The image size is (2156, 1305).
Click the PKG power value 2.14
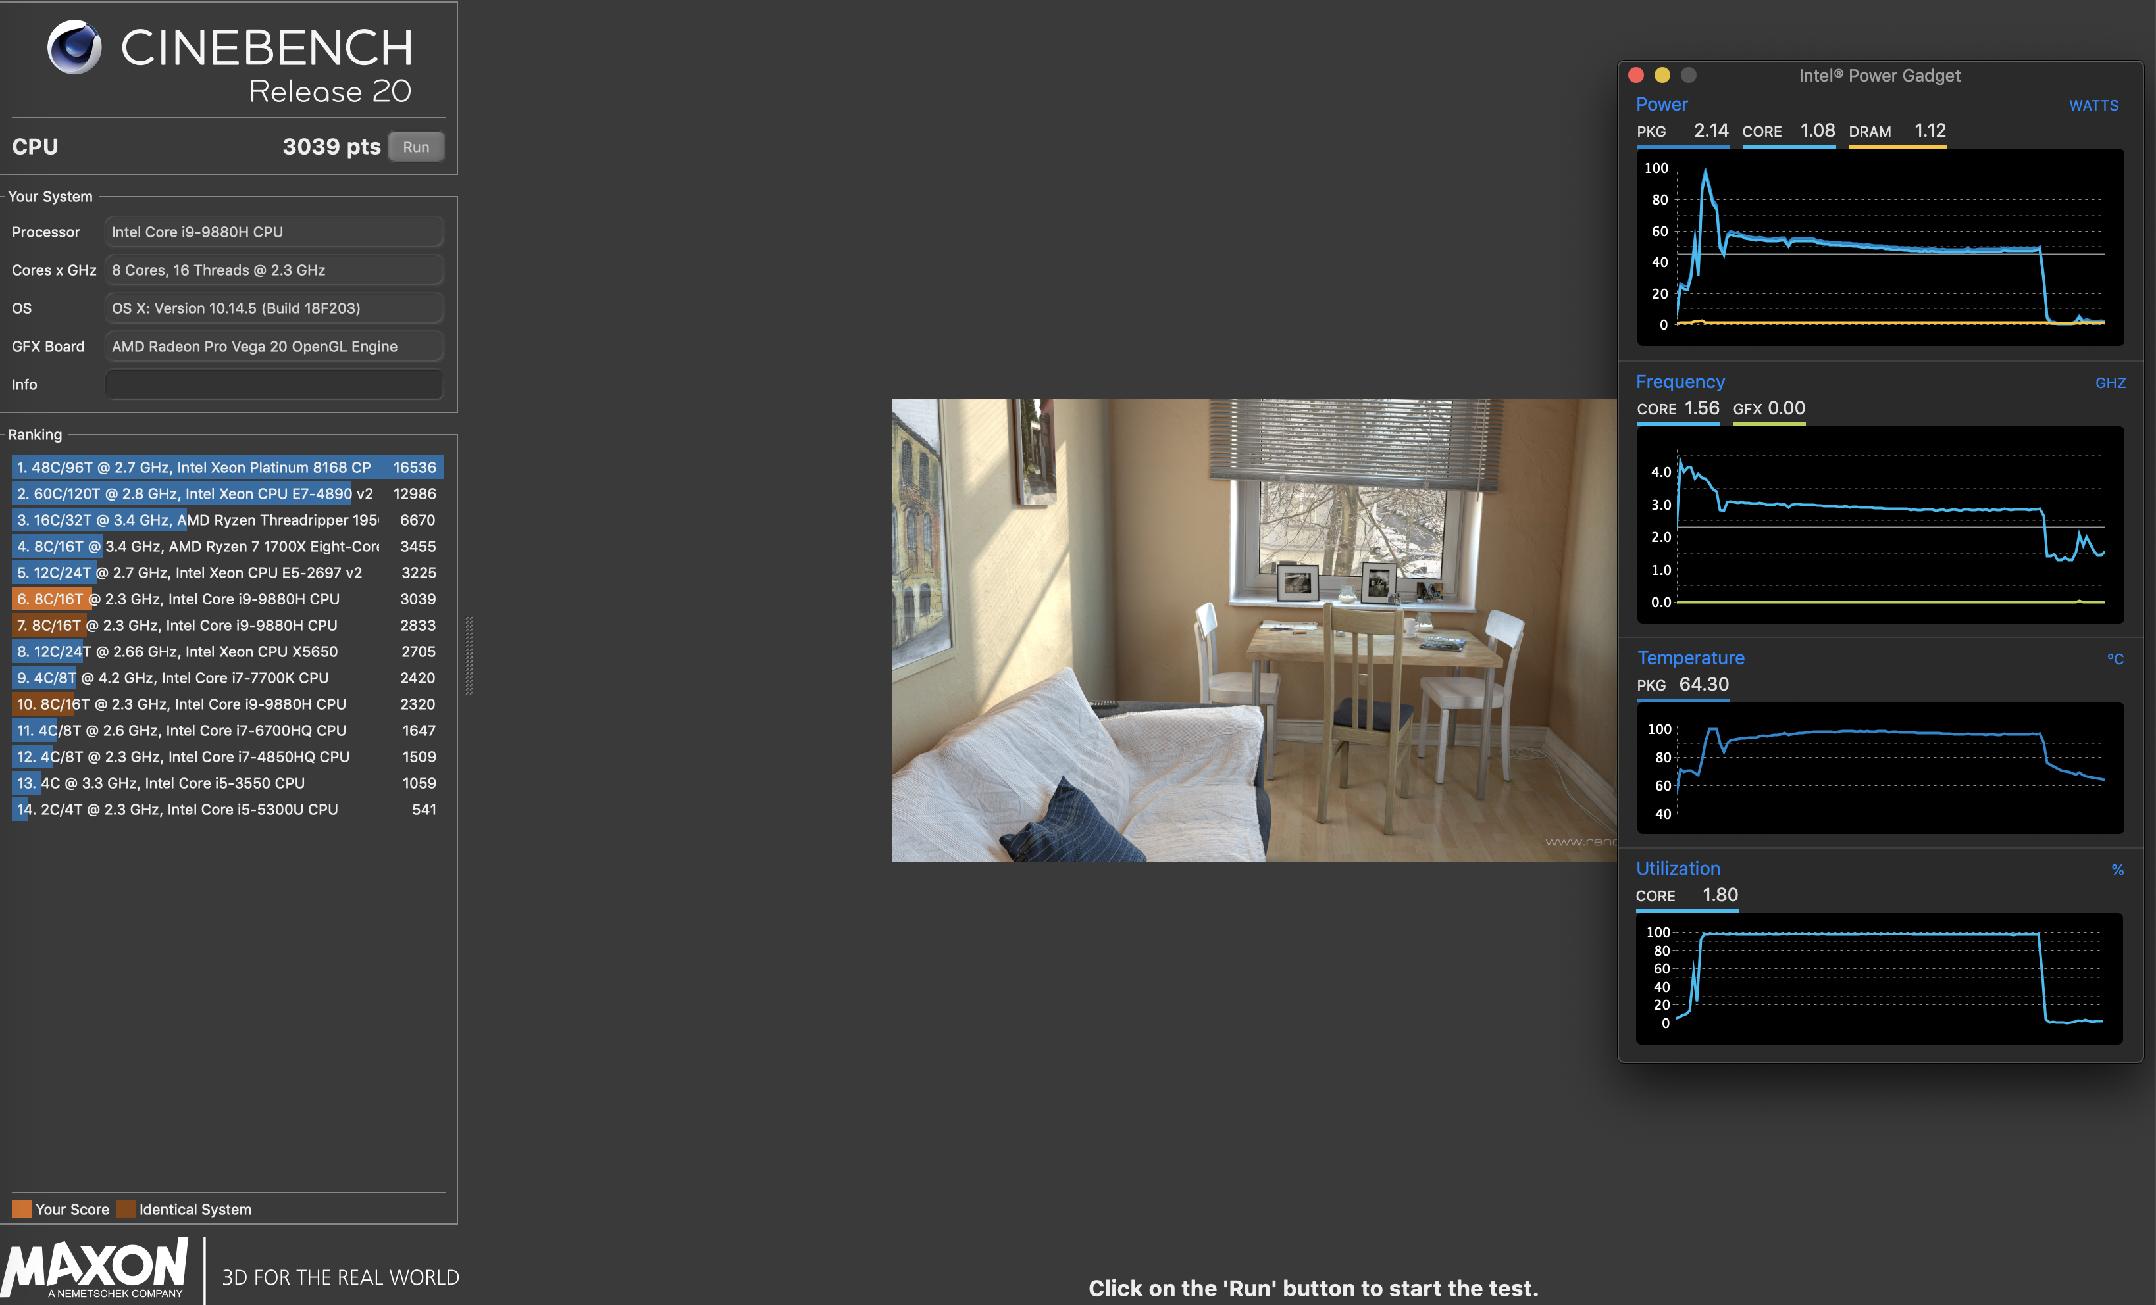(1710, 130)
